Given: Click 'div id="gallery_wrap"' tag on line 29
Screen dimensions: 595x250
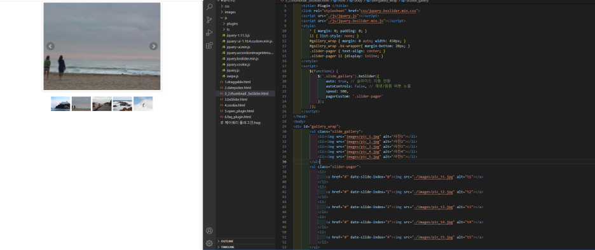Looking at the screenshot, I should [317, 126].
